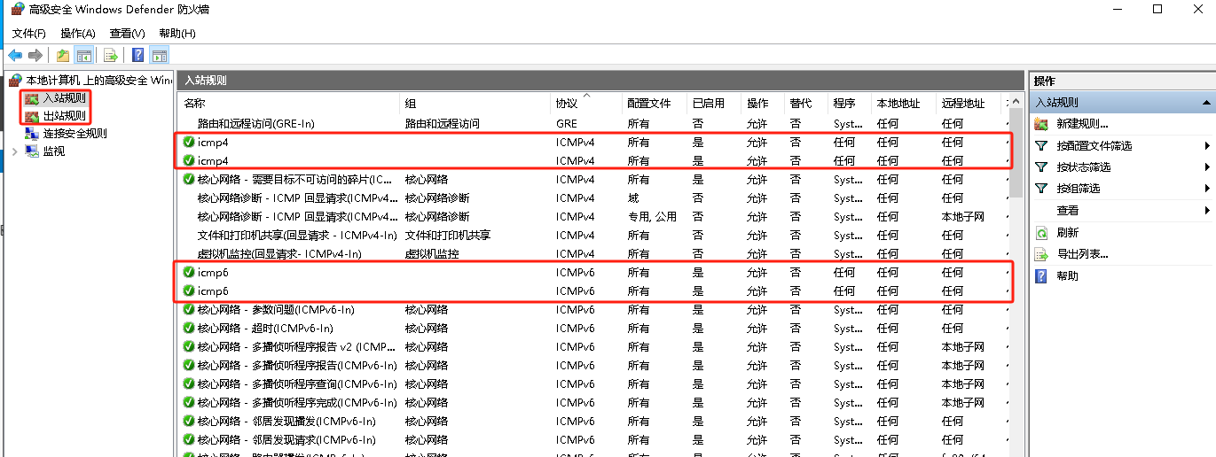Click the 专用, 公用 profile cell
Screen dimensions: 1216x457
pos(652,217)
